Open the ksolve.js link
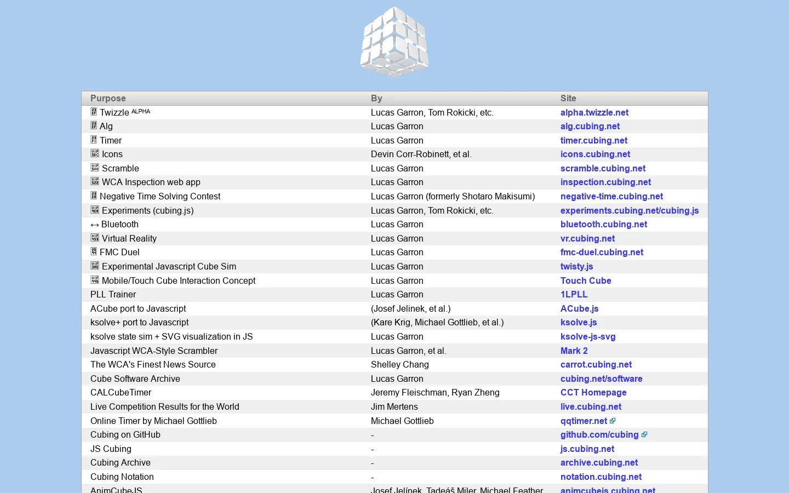Screen dimensions: 789x493 [x=579, y=322]
